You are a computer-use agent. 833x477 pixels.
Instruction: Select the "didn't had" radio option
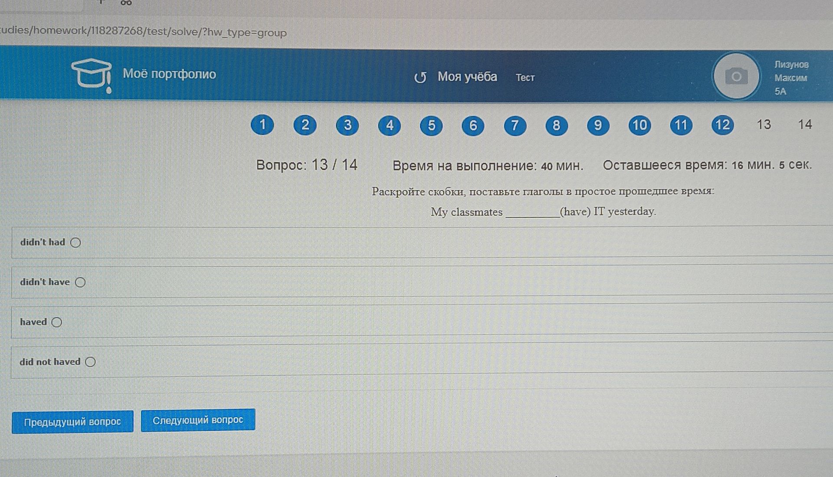(x=75, y=243)
